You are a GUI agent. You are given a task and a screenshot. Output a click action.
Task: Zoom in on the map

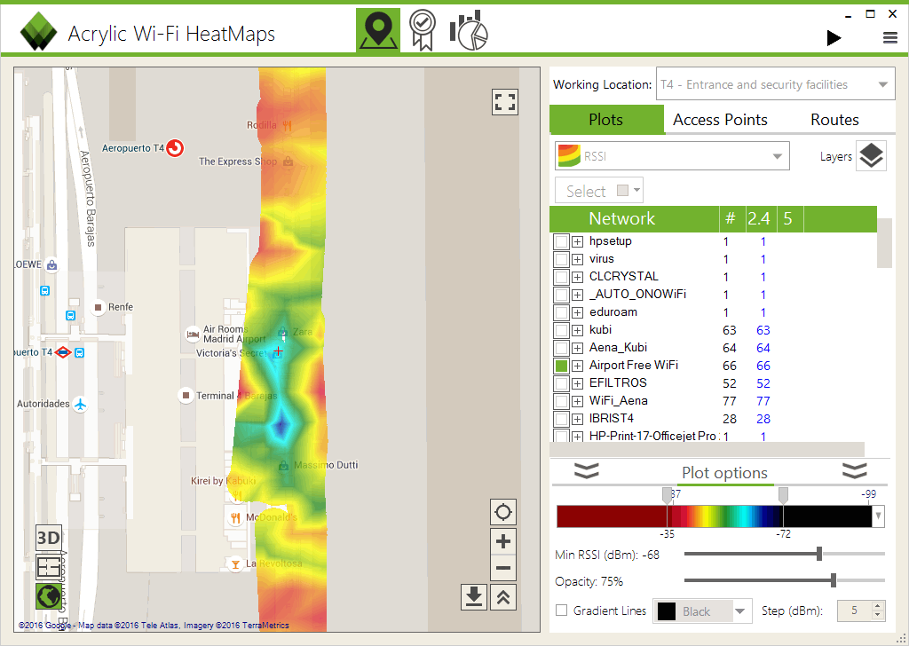click(x=503, y=541)
